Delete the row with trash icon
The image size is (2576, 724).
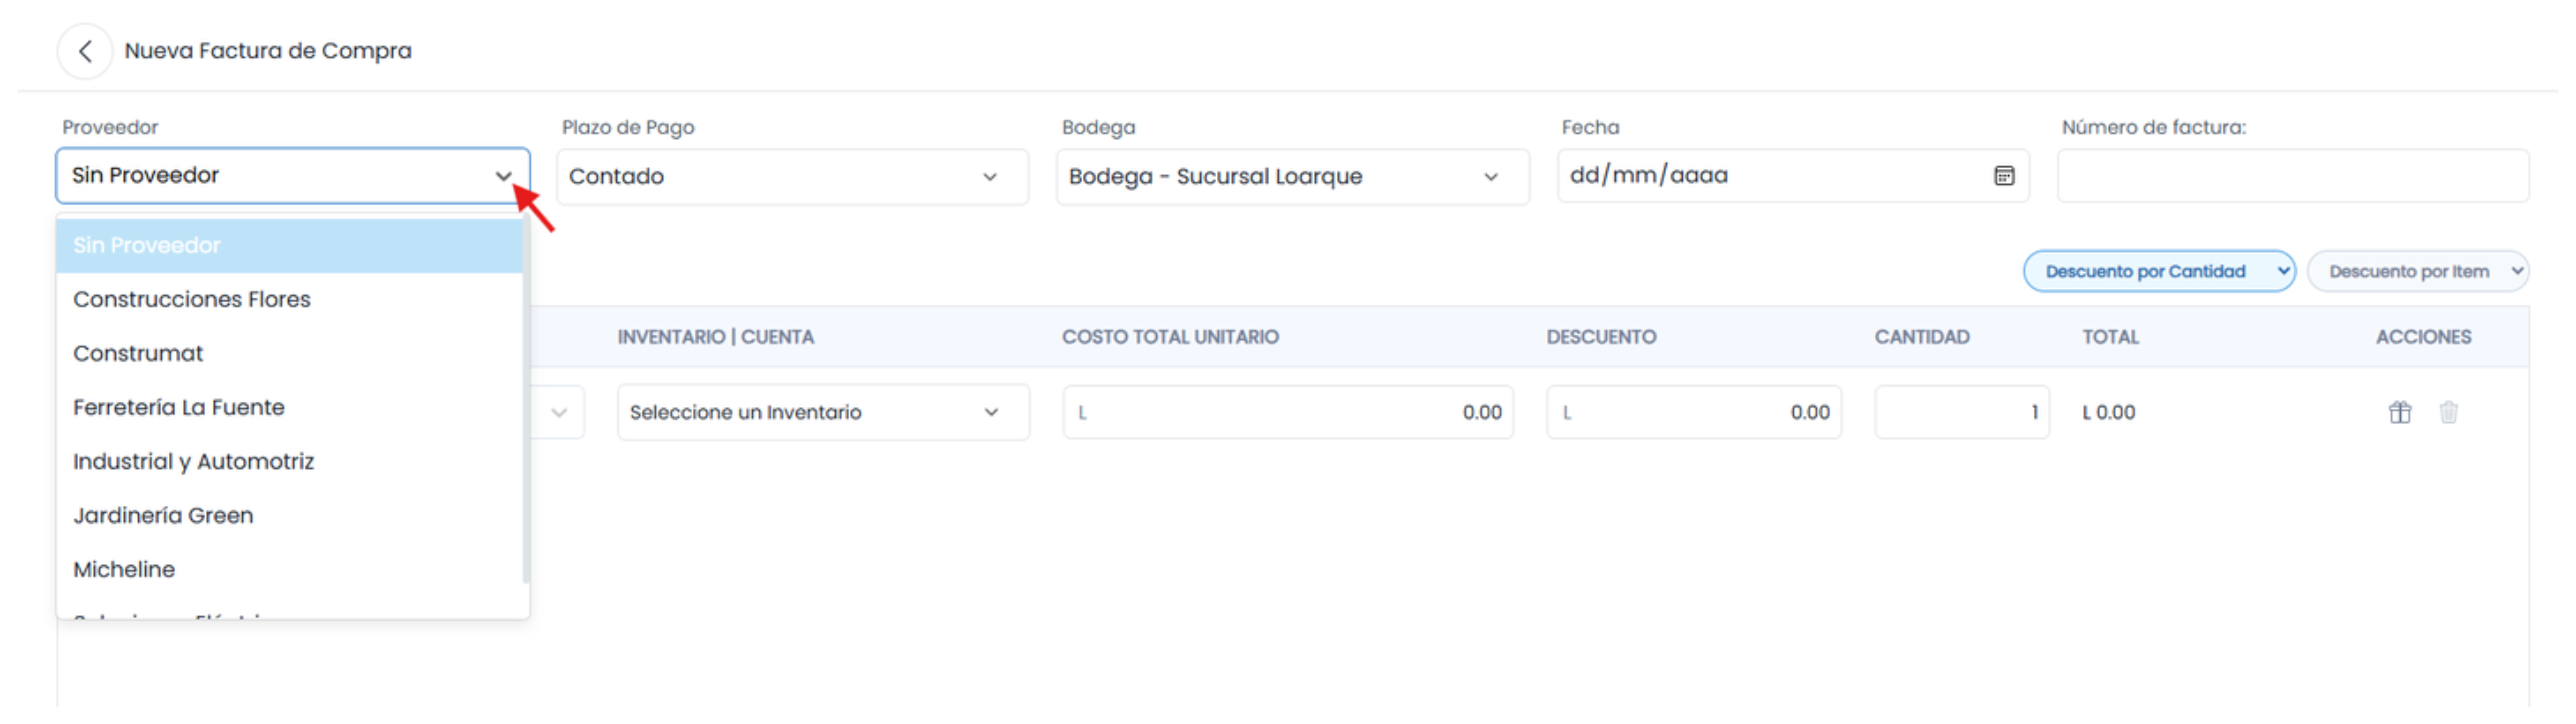coord(2448,412)
